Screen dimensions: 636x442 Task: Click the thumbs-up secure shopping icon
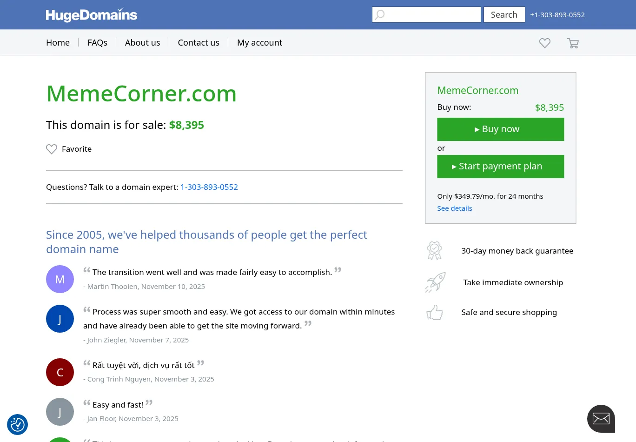tap(435, 312)
